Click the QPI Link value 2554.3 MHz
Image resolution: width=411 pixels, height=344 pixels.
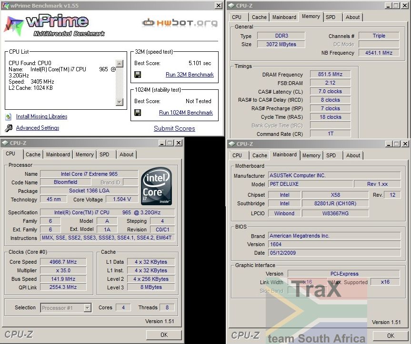(x=63, y=287)
